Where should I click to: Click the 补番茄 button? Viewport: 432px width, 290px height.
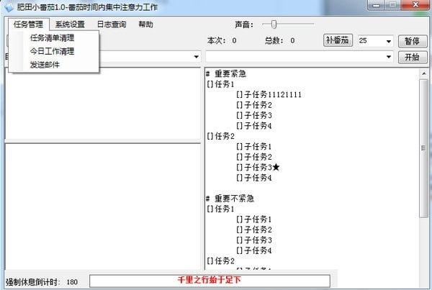(x=338, y=40)
